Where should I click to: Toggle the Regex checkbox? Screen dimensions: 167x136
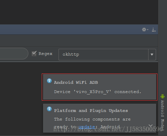click(x=34, y=54)
